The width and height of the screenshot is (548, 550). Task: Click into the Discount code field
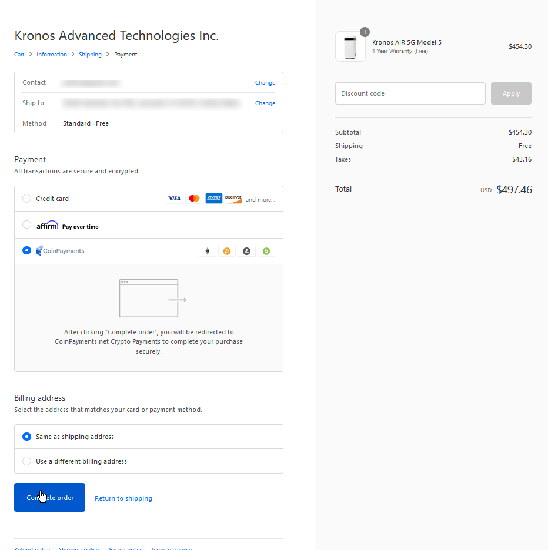coord(410,93)
